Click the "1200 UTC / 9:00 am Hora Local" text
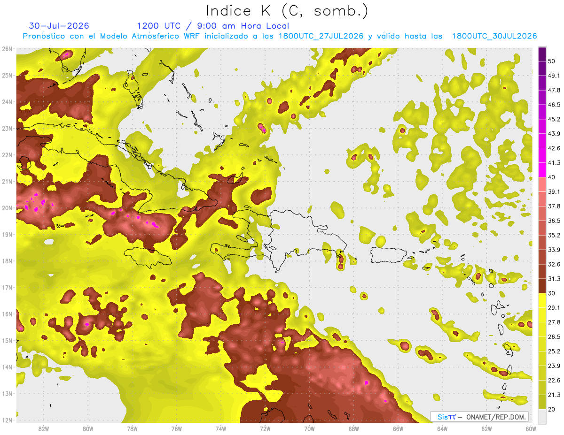Screen dimensions: 564x435 [x=213, y=26]
